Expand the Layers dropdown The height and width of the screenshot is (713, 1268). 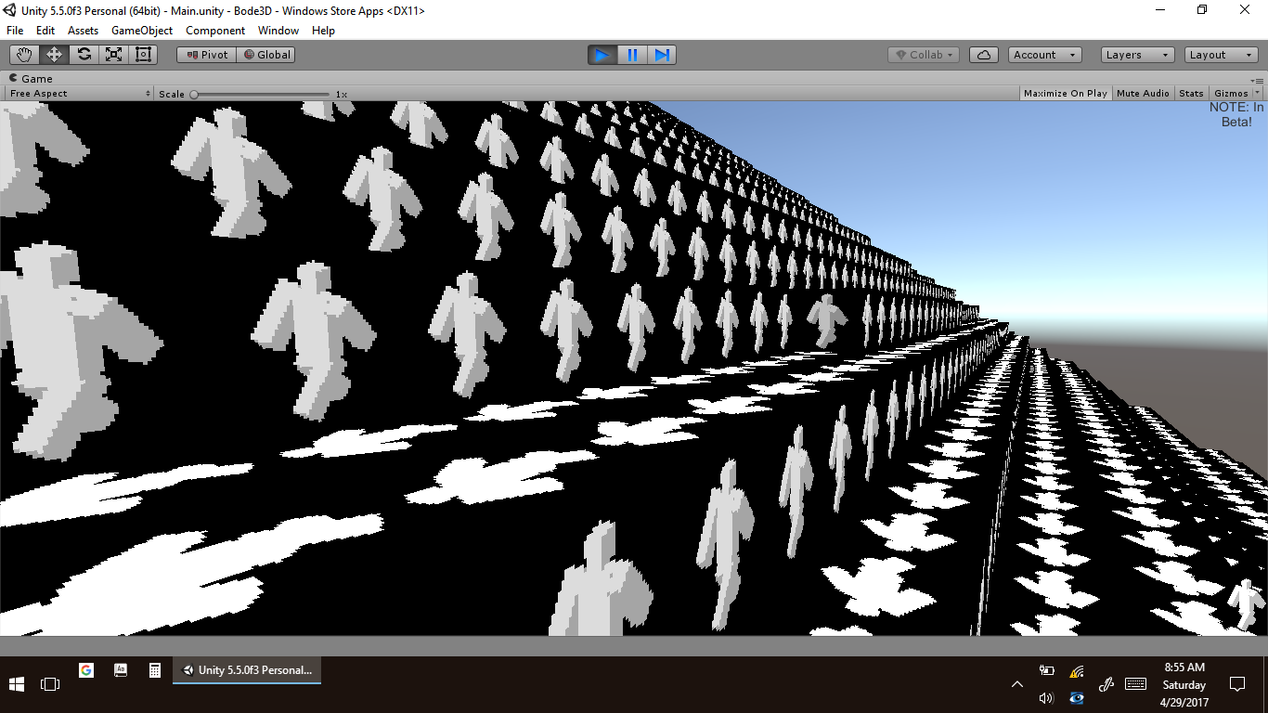pyautogui.click(x=1137, y=55)
